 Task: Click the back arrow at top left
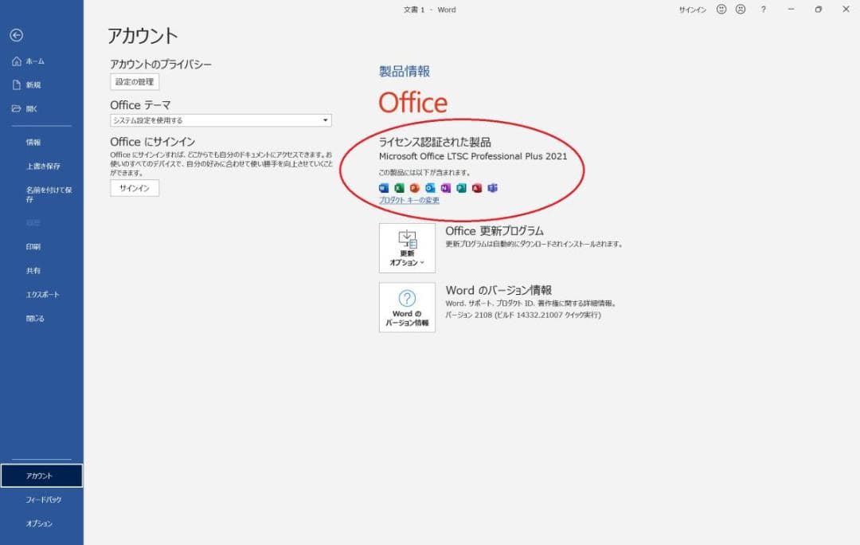(x=18, y=35)
